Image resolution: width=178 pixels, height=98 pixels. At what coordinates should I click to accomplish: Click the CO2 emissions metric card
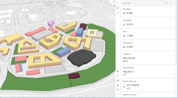coord(148,71)
